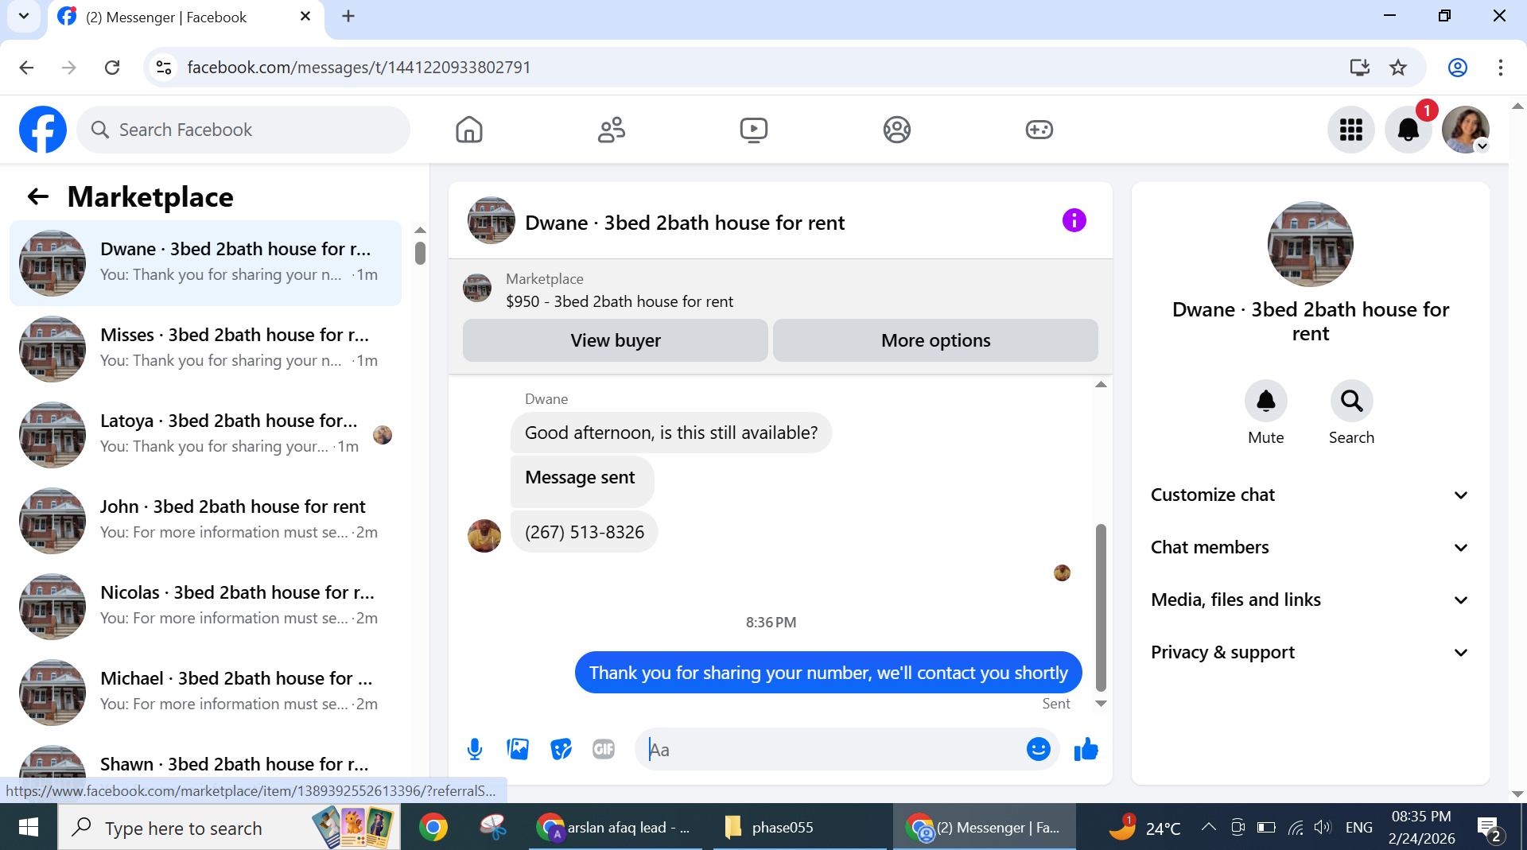Attach a photo file icon
1527x850 pixels.
coord(518,749)
